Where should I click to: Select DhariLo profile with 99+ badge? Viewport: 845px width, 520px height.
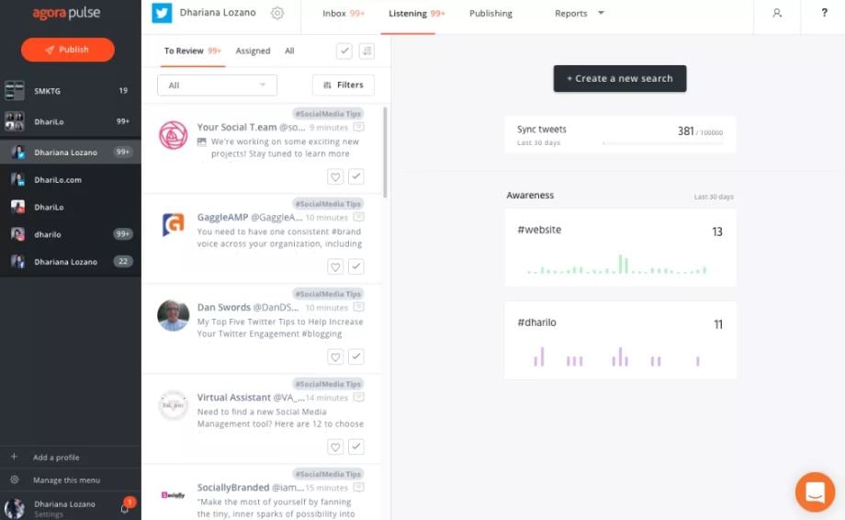coord(71,122)
